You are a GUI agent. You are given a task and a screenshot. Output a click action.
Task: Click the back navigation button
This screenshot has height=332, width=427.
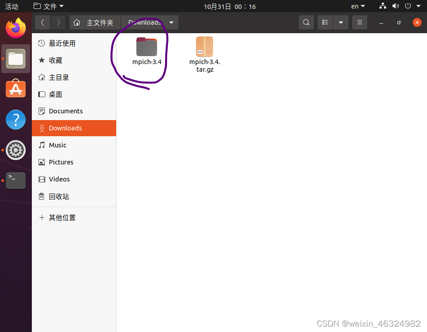click(42, 22)
